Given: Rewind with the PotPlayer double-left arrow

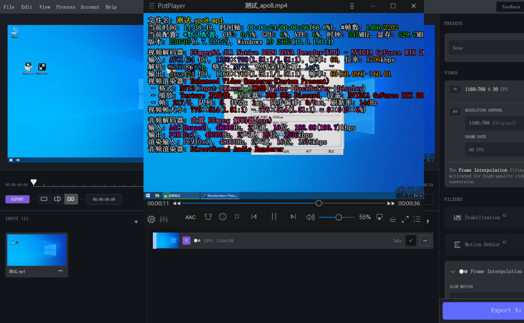Looking at the screenshot, I should pyautogui.click(x=177, y=203).
